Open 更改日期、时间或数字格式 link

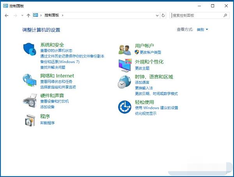(x=156, y=94)
